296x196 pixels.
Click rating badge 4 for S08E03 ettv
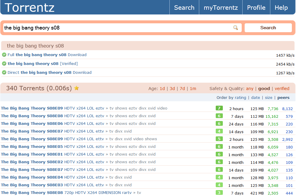click(x=219, y=185)
